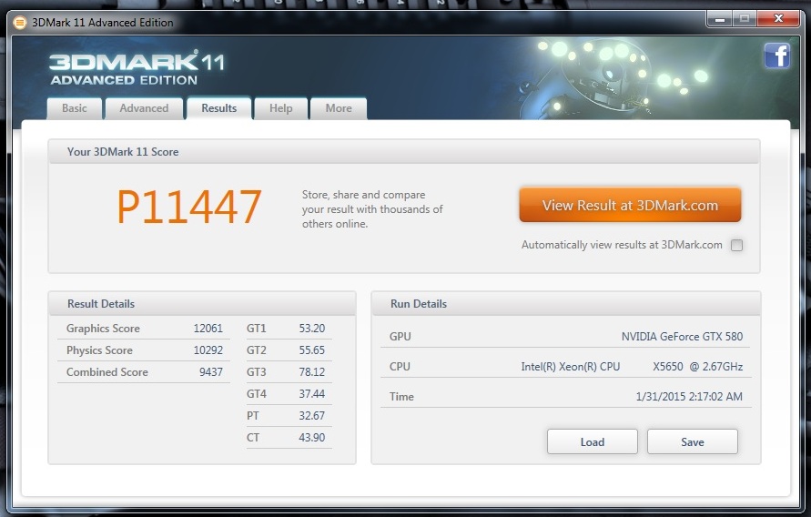The width and height of the screenshot is (811, 517).
Task: Select the Combined Score value 9437
Action: 211,371
